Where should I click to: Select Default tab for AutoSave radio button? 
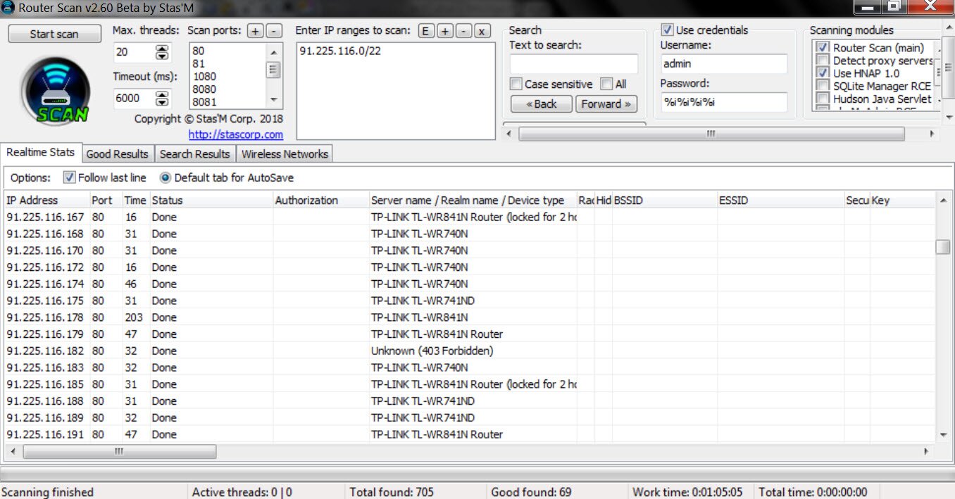166,177
